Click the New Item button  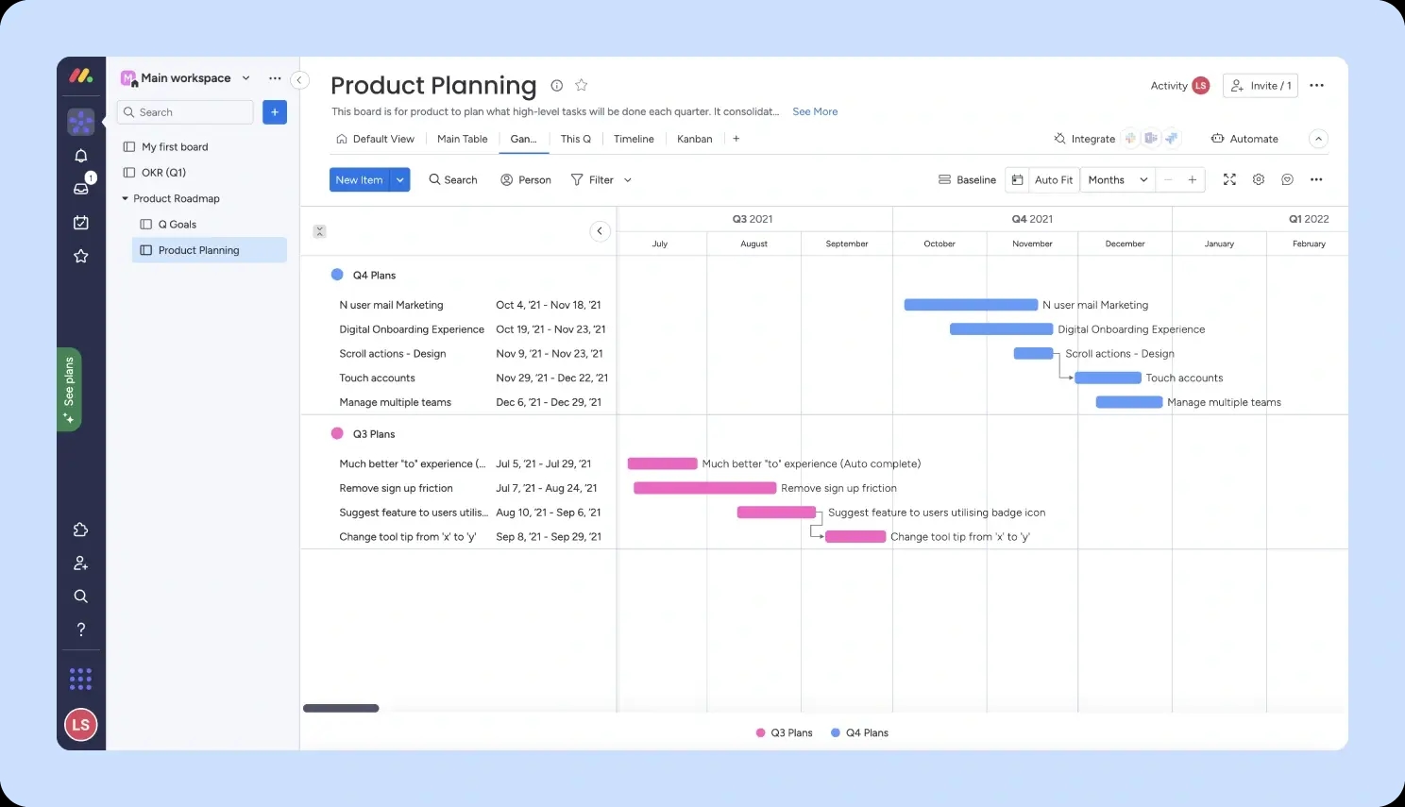[x=360, y=180]
